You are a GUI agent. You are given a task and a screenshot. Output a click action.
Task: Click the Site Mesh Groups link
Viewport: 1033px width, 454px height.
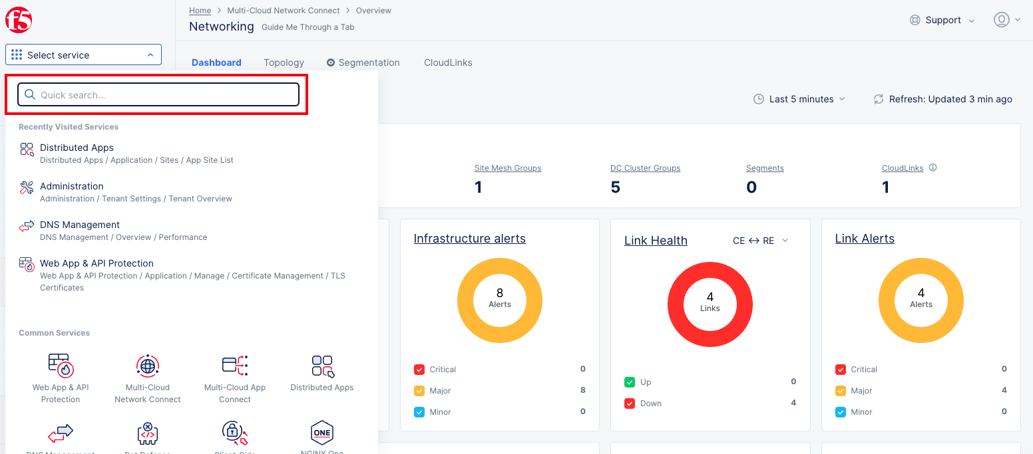click(508, 168)
